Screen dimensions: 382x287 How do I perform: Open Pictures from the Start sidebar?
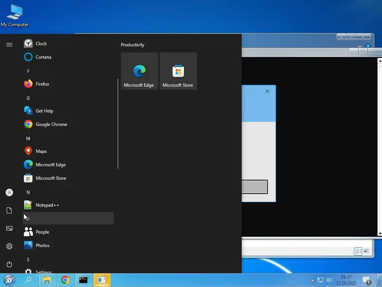coord(9,228)
